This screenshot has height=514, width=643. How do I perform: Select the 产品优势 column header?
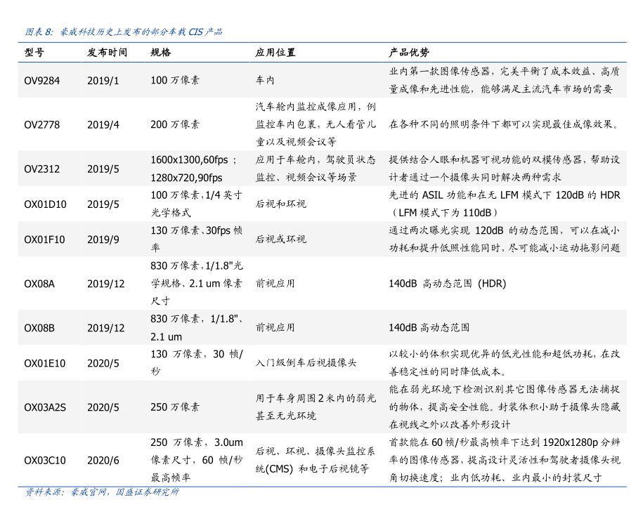point(409,53)
